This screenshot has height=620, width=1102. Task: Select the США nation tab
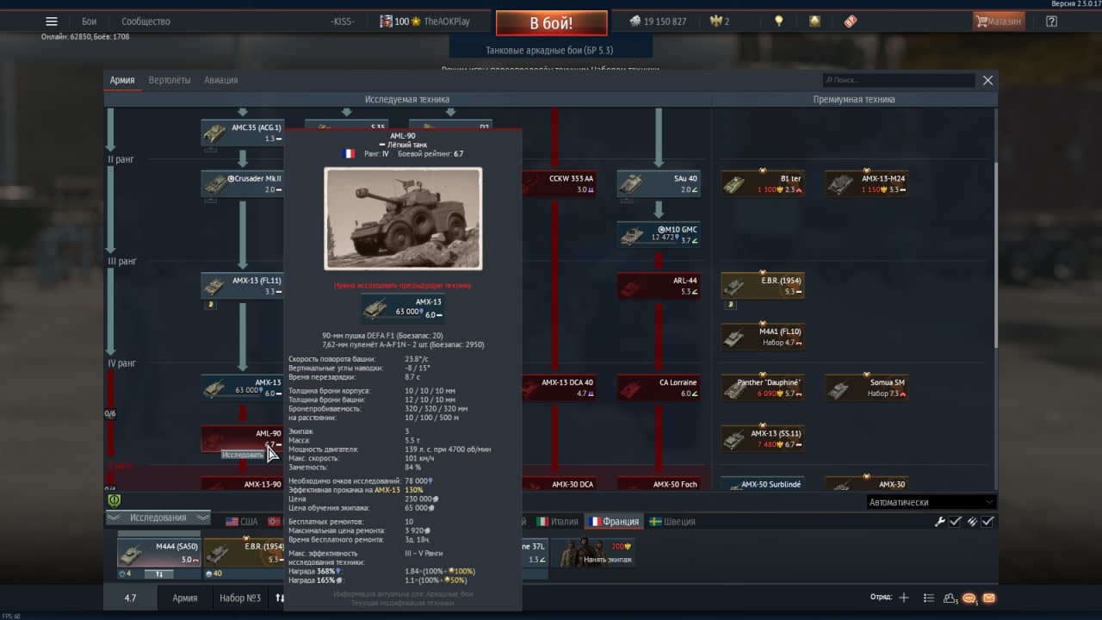tap(242, 522)
